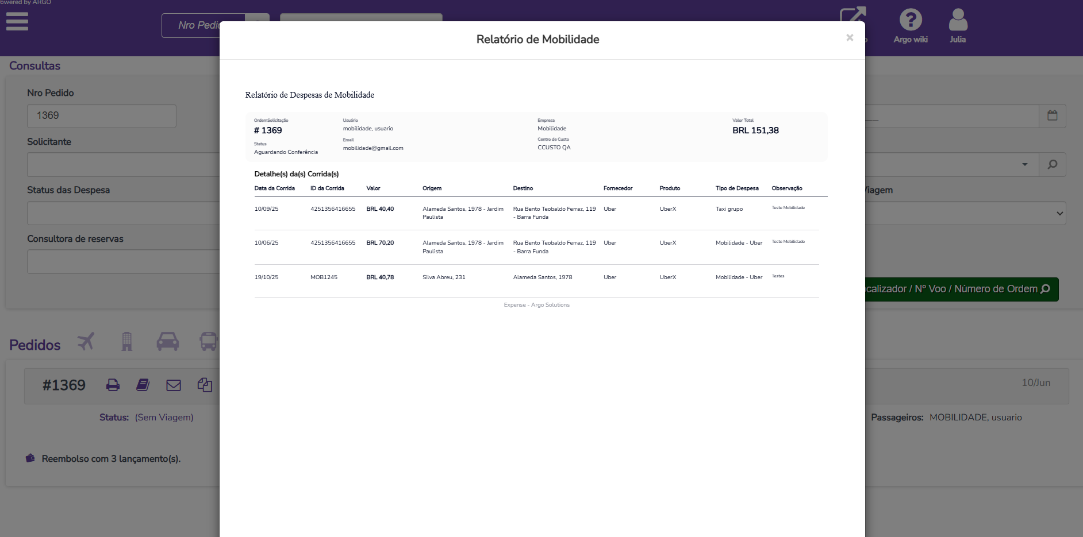The width and height of the screenshot is (1083, 537).
Task: Send order #1369 by email envelope icon
Action: point(174,385)
